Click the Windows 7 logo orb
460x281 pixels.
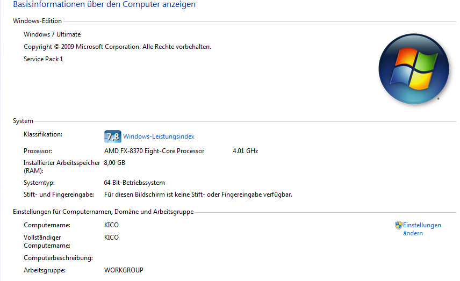[414, 69]
